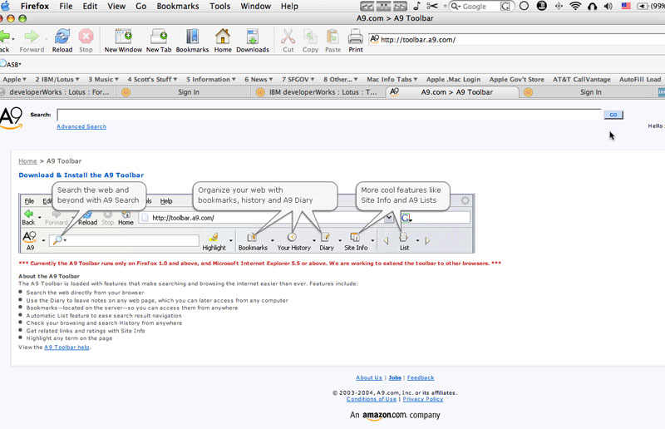Click the Feedback footer link
Viewport: 665px width, 429px height.
(x=421, y=377)
